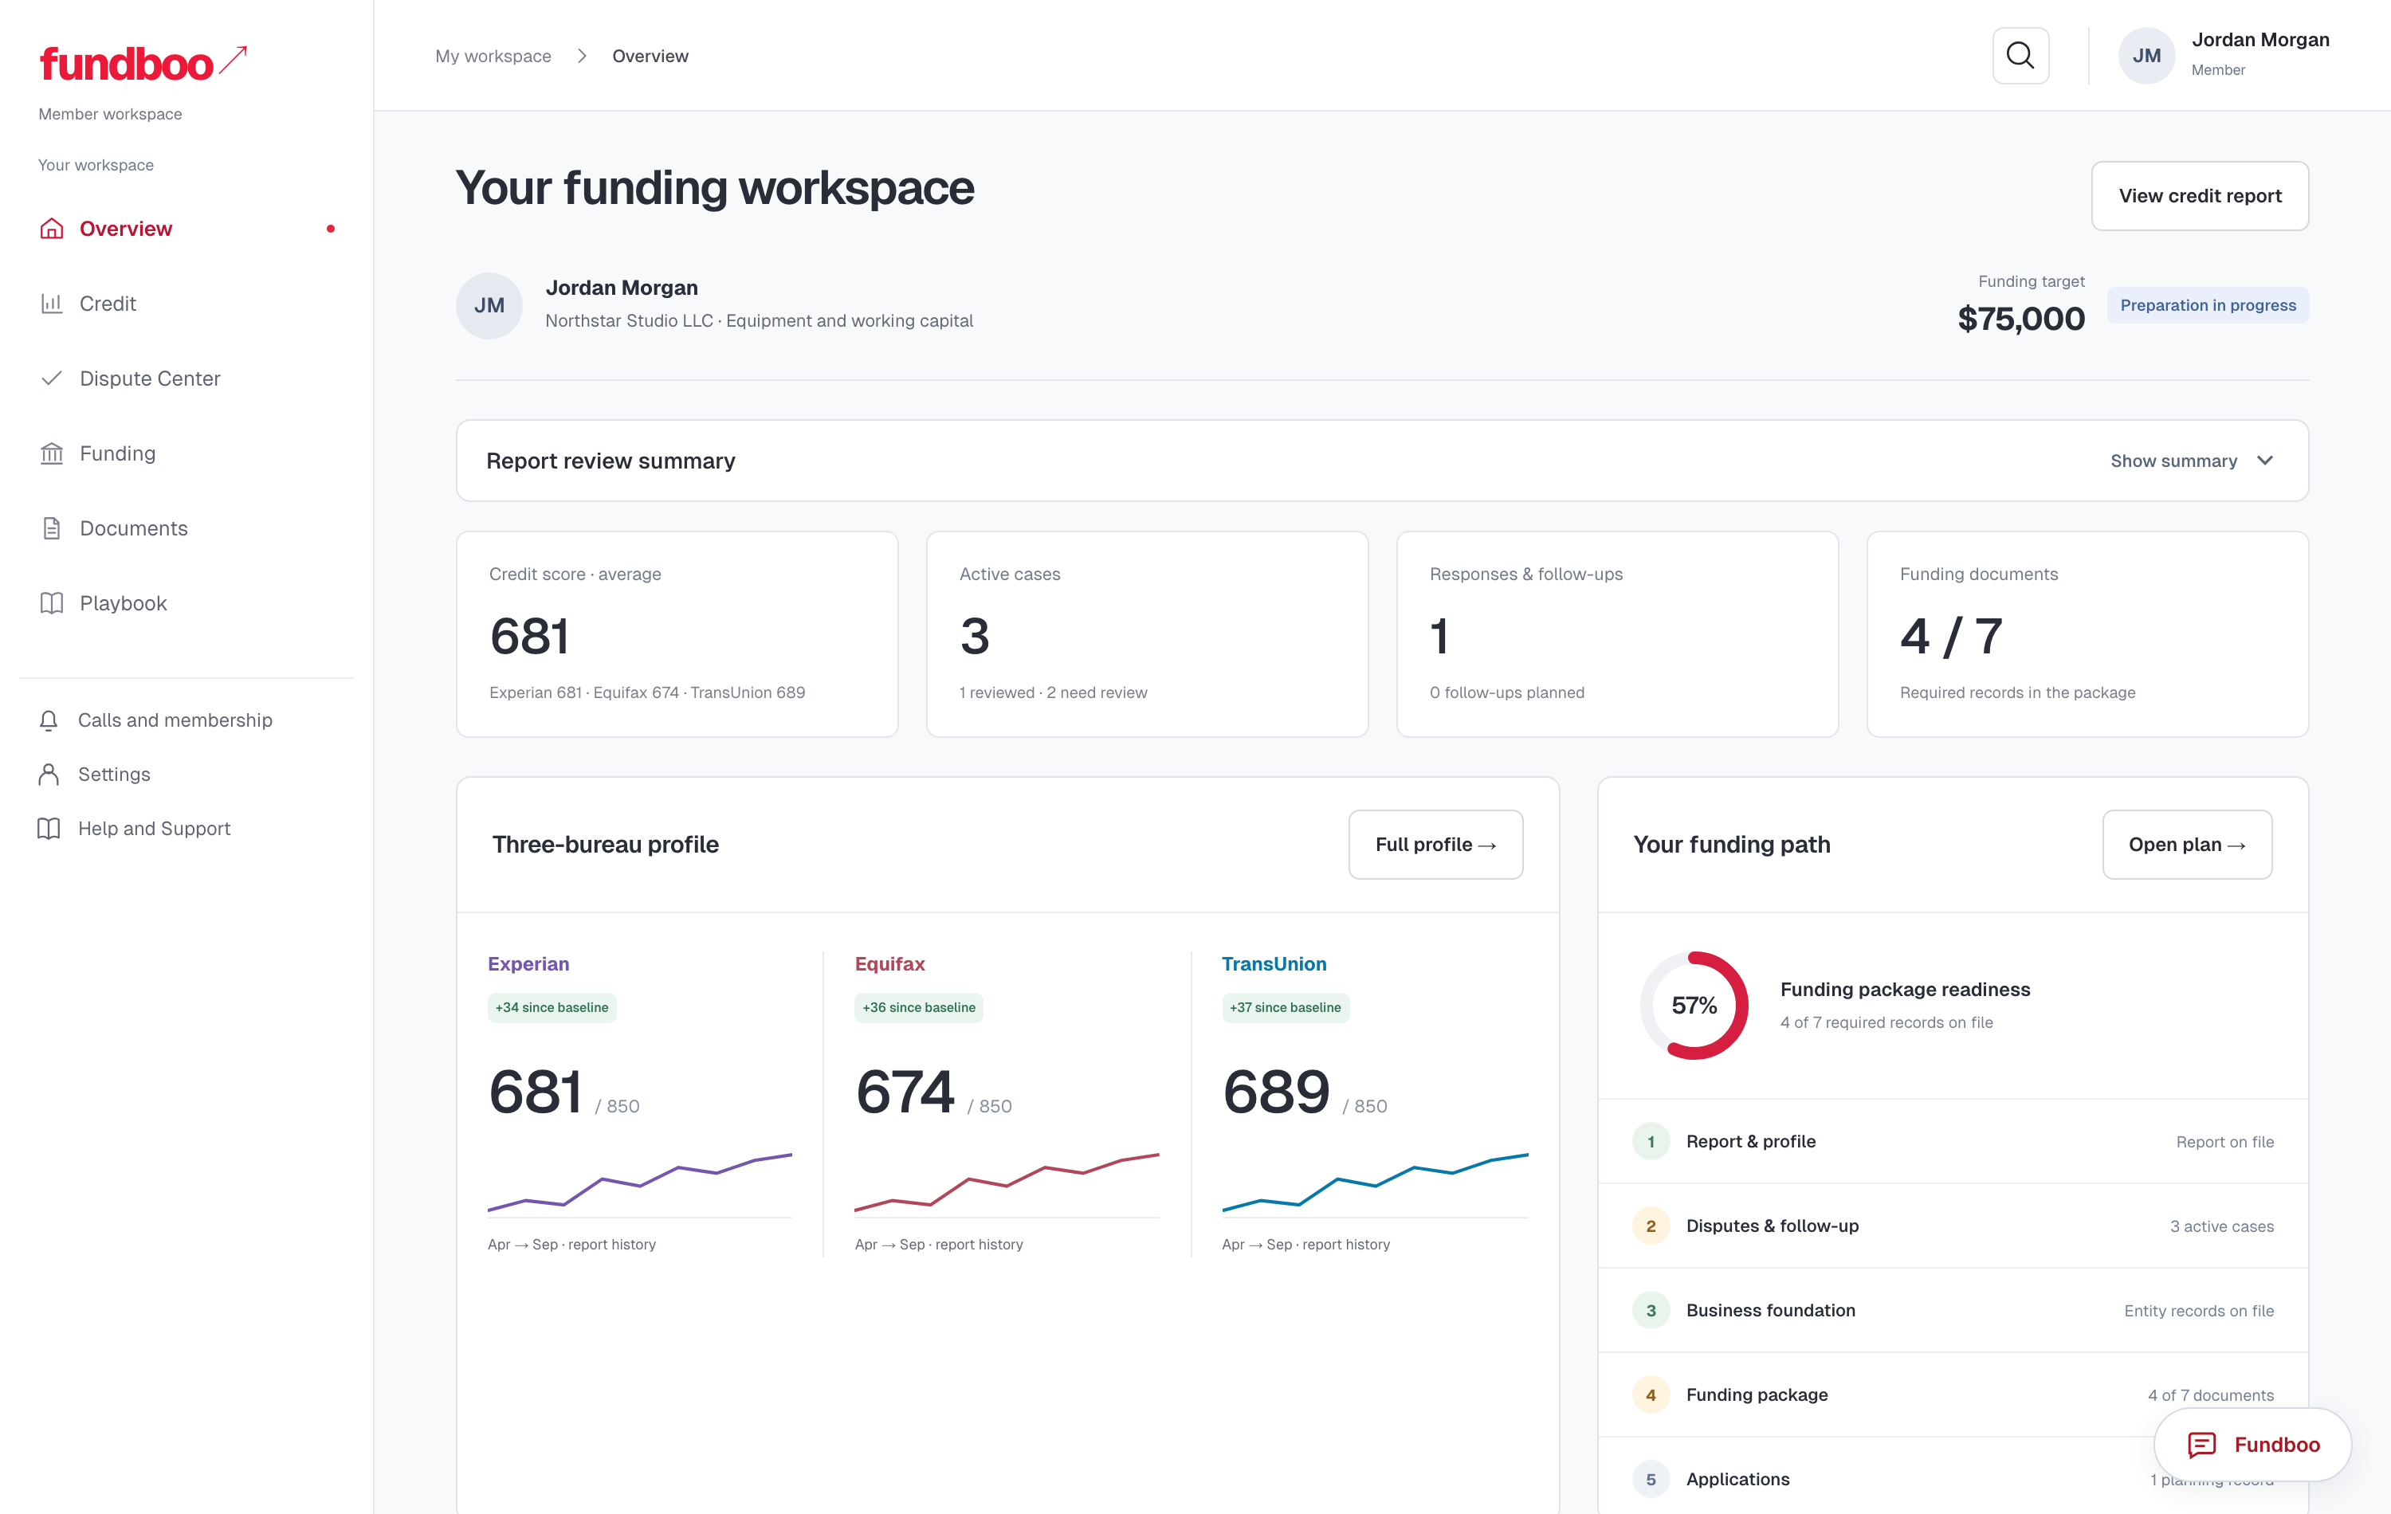Open step 1 Report & profile row

[1952, 1142]
